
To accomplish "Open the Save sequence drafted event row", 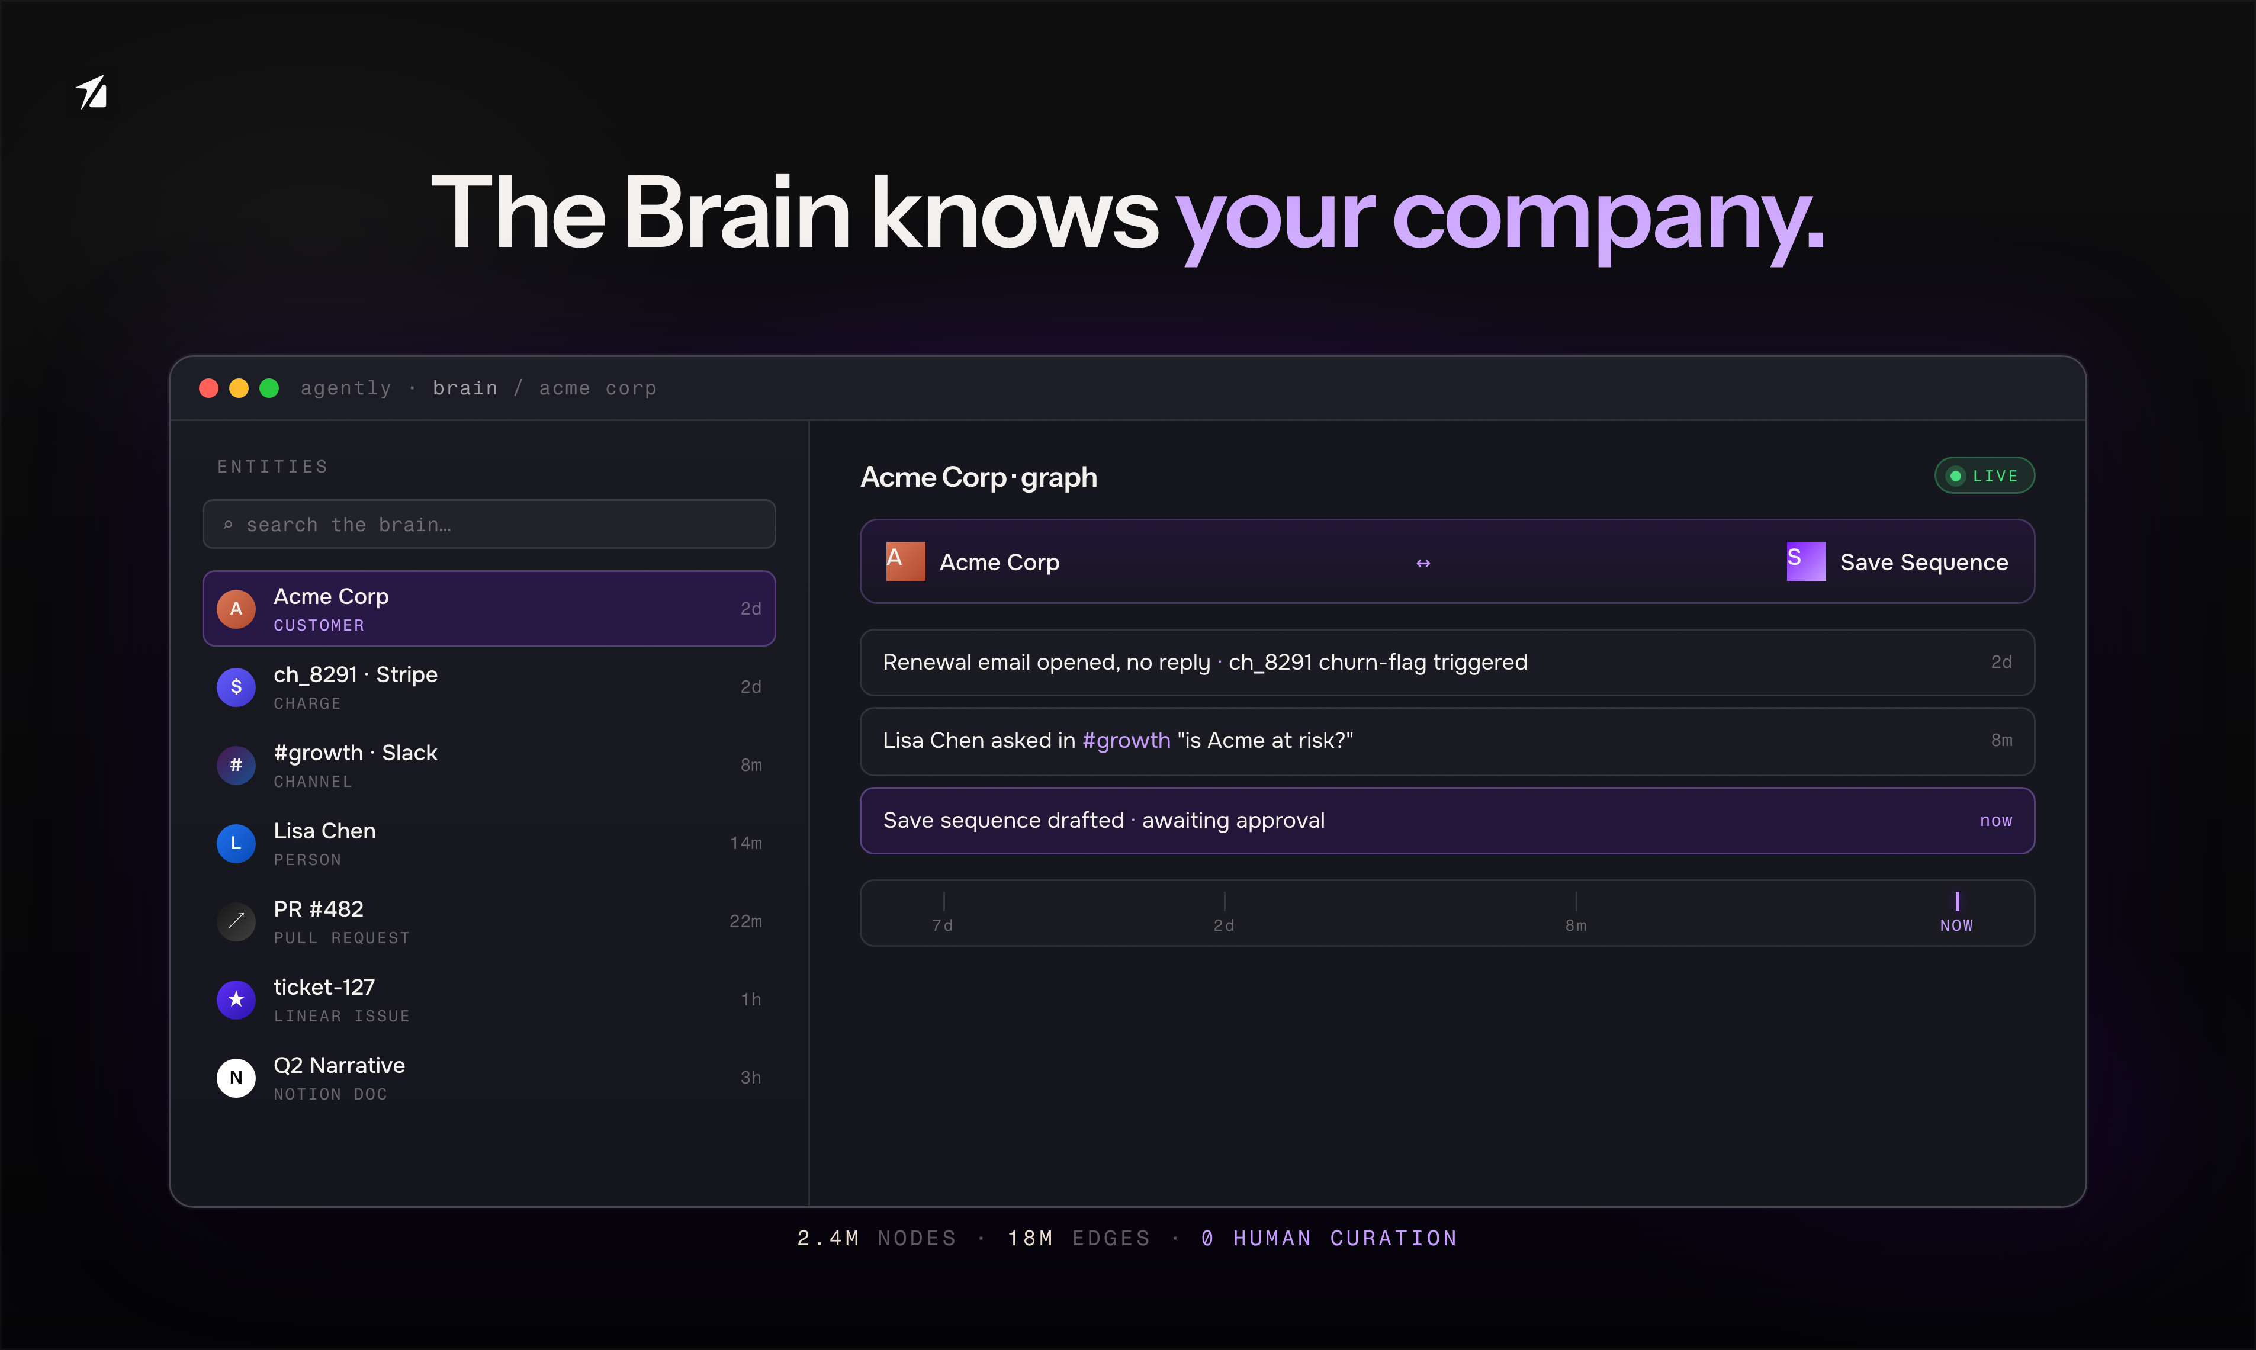I will click(x=1447, y=821).
